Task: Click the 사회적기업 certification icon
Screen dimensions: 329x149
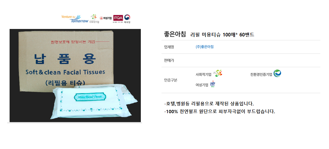Action: (218, 73)
